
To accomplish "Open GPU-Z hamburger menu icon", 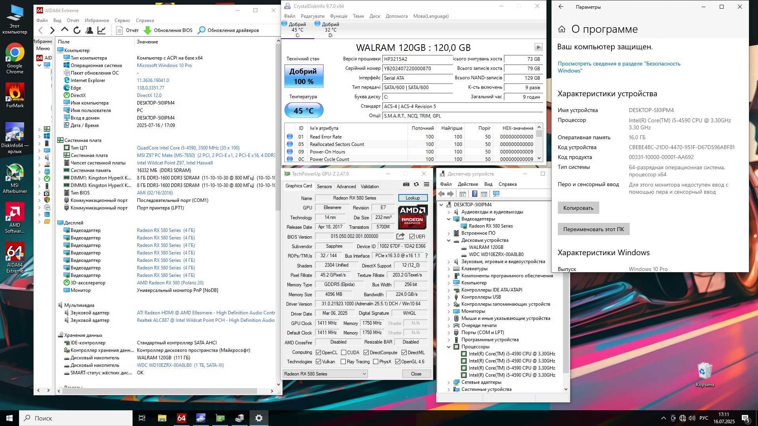I will 426,185.
